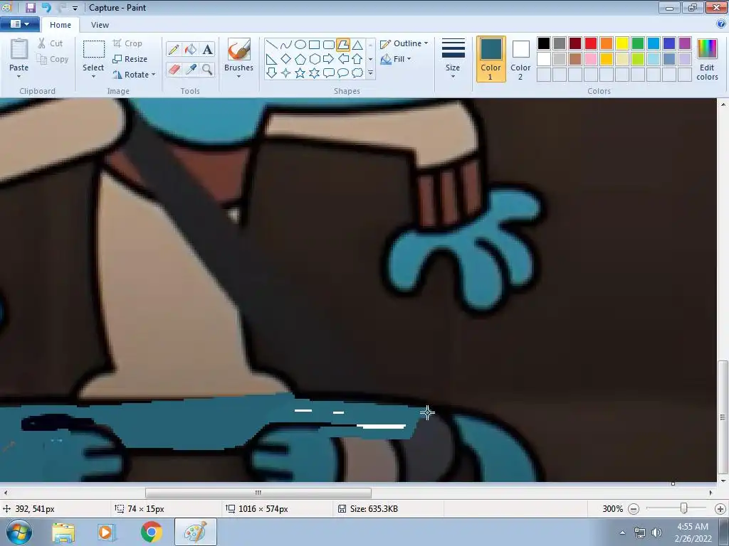729x546 pixels.
Task: Pick the Hexagon shape
Action: 314,59
